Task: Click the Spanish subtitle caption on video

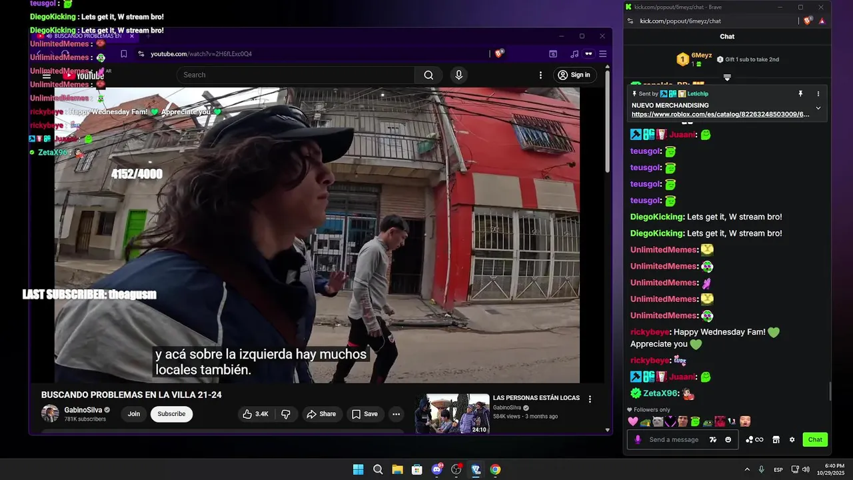Action: pyautogui.click(x=261, y=362)
